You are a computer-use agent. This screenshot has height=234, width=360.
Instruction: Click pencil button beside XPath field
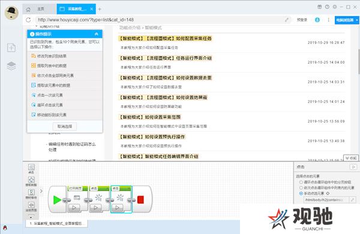point(352,200)
